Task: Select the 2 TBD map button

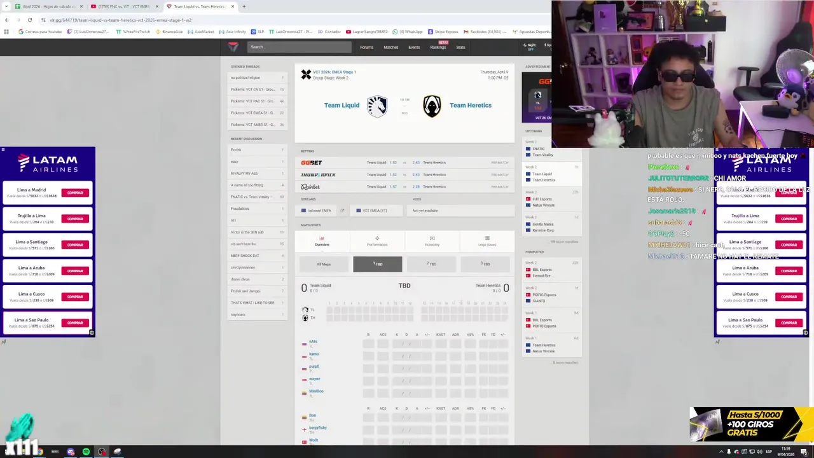Action: 431,264
